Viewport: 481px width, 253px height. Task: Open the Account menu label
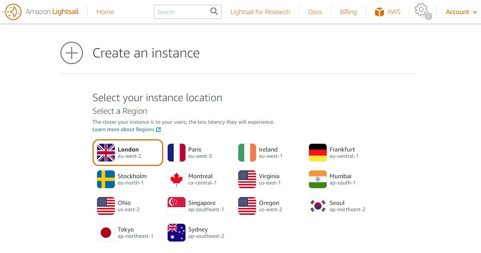click(457, 12)
